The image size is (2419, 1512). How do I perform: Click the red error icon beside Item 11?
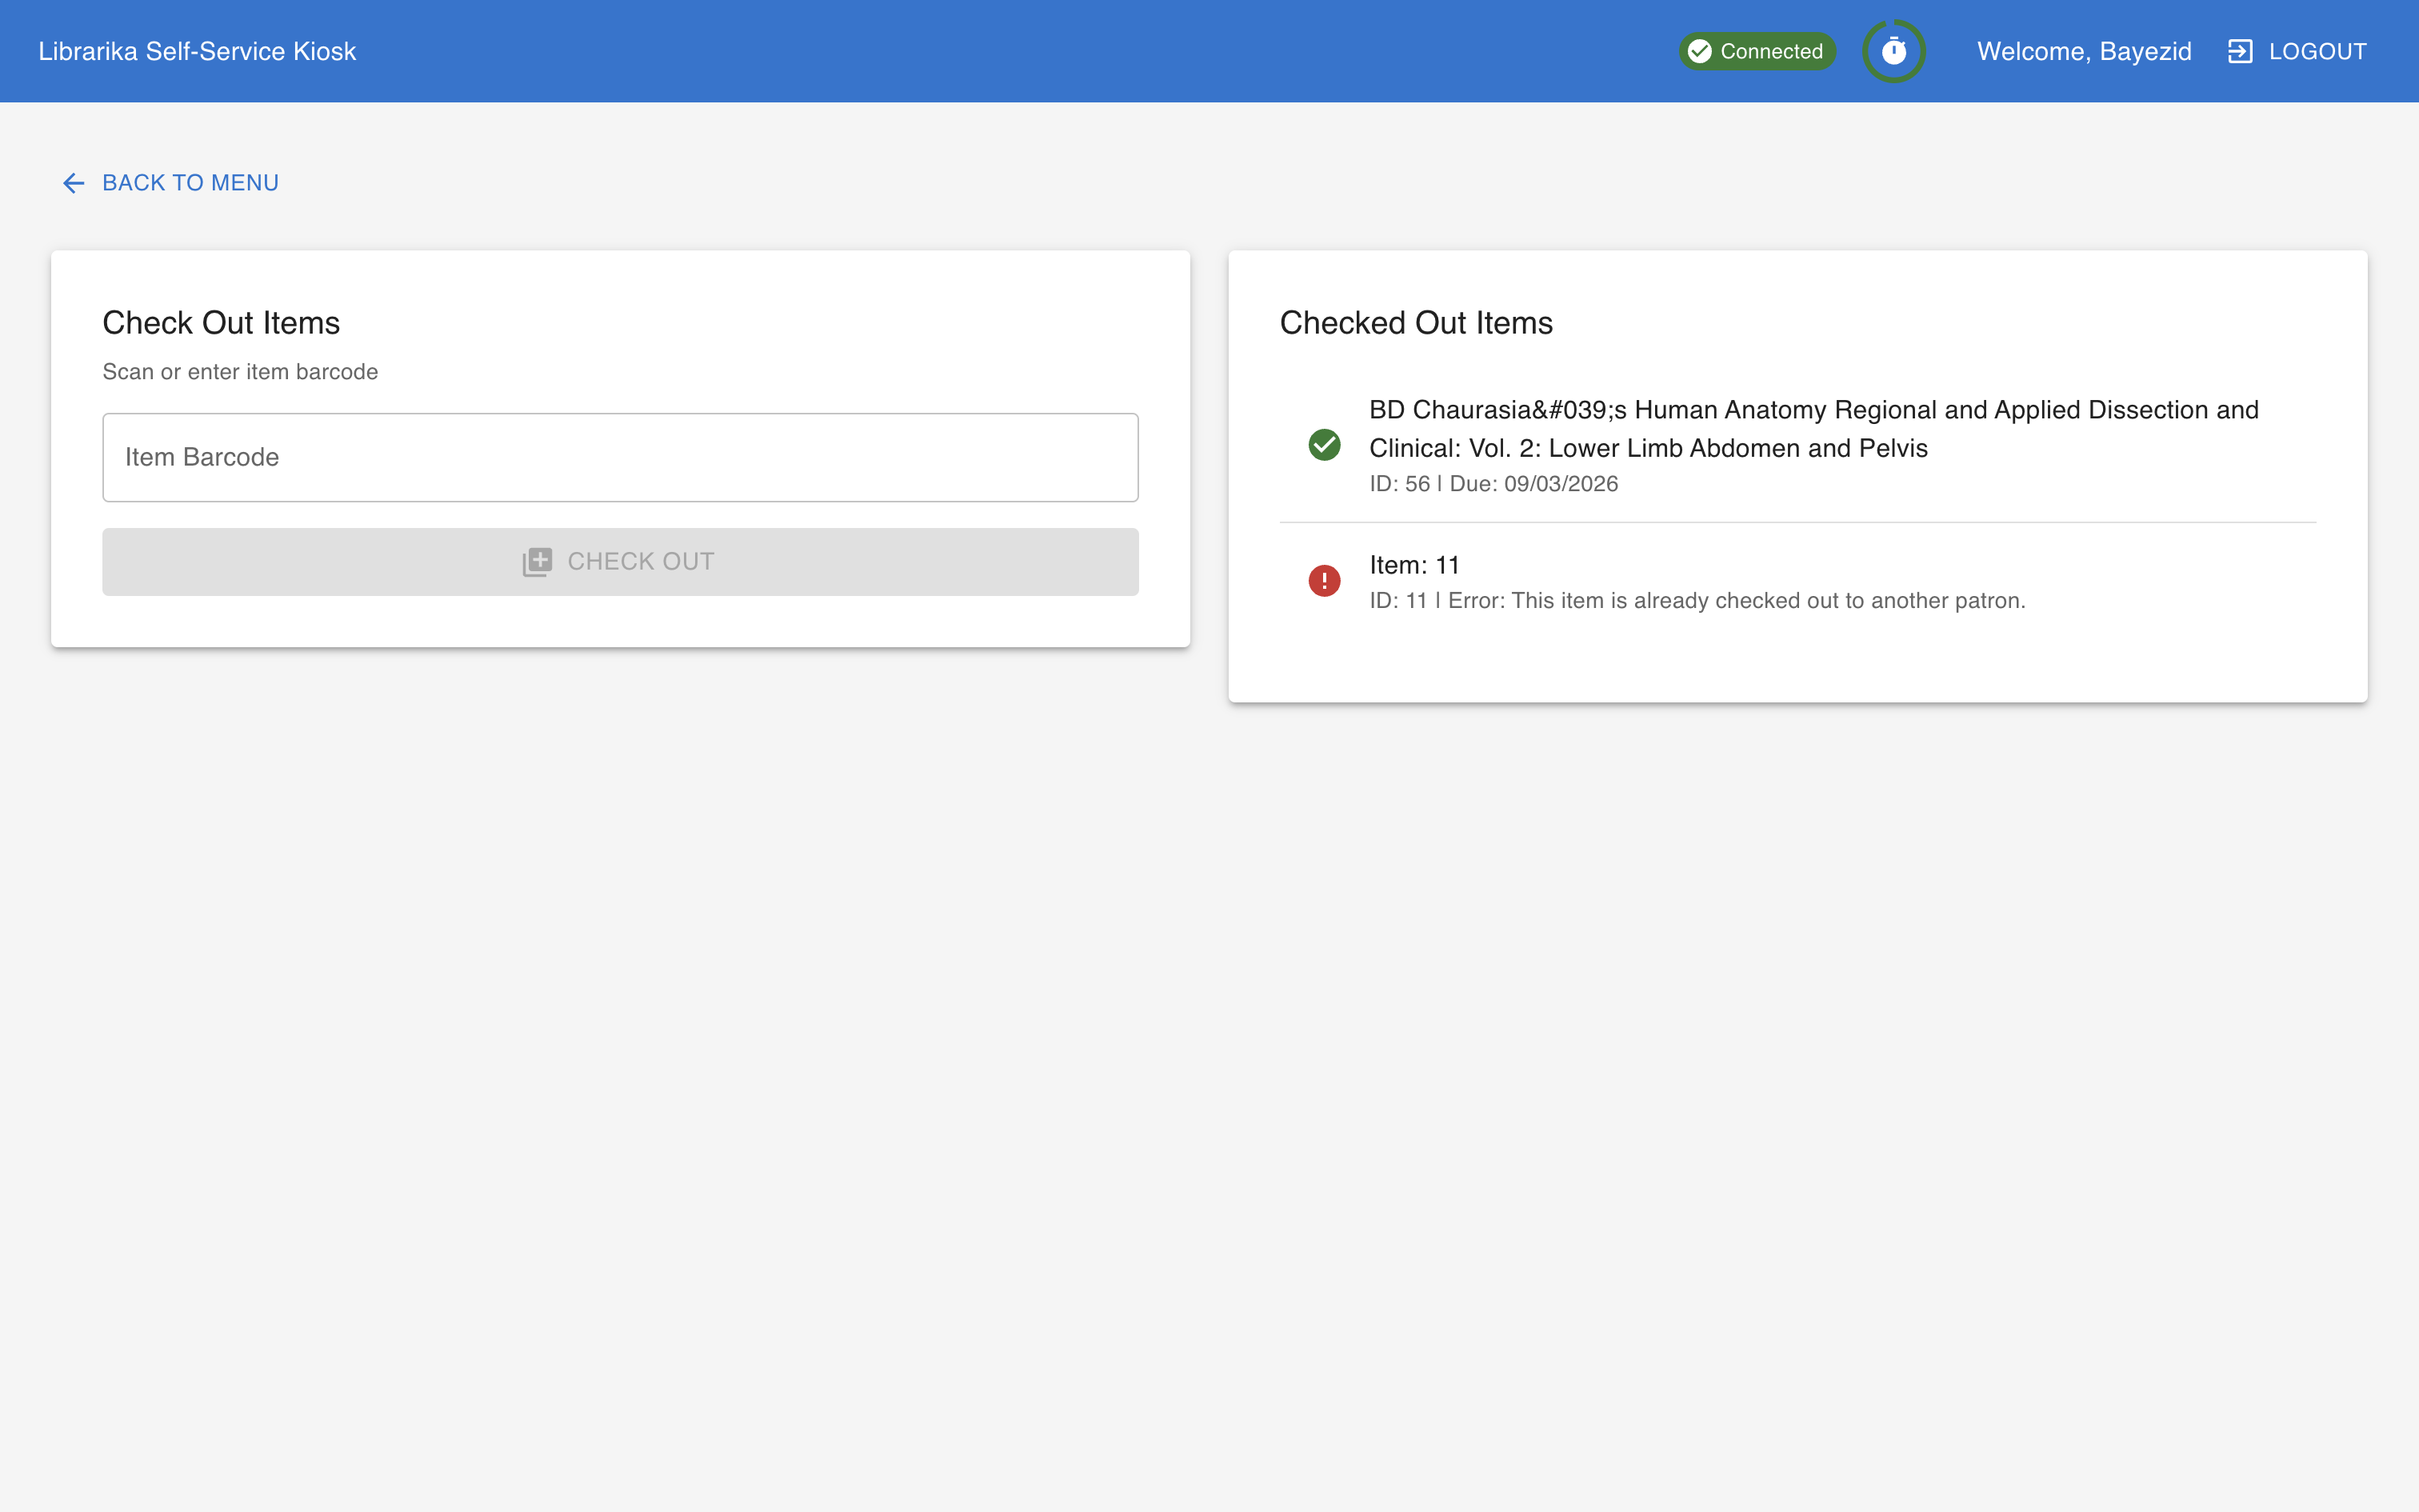pyautogui.click(x=1323, y=581)
